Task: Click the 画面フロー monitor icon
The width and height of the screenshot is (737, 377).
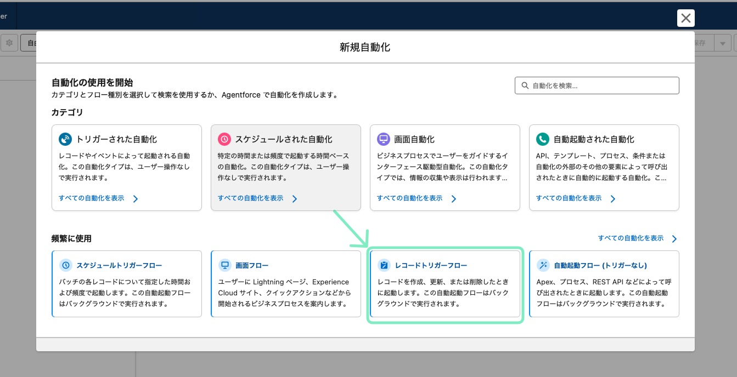Action: [224, 265]
